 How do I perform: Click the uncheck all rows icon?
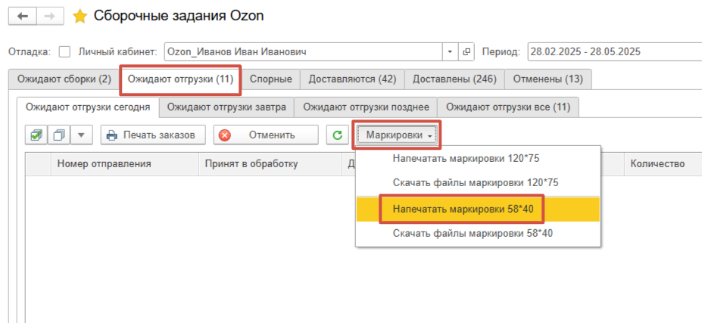(x=58, y=135)
